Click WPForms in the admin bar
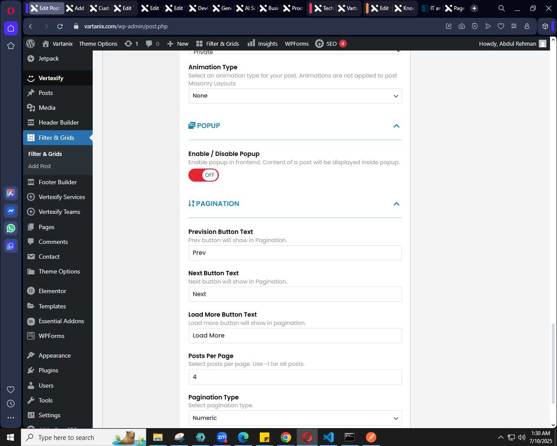Screen dimensions: 557x446 pyautogui.click(x=297, y=44)
